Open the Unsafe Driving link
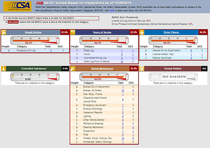 33,32
